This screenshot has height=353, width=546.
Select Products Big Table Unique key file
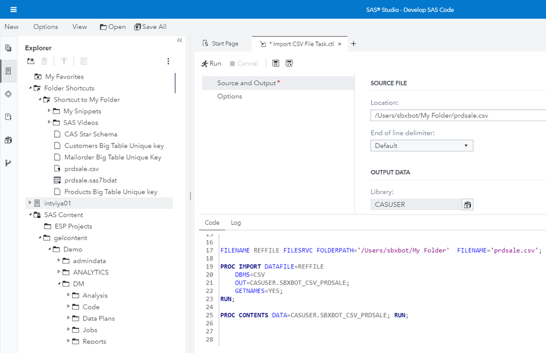[x=111, y=192]
